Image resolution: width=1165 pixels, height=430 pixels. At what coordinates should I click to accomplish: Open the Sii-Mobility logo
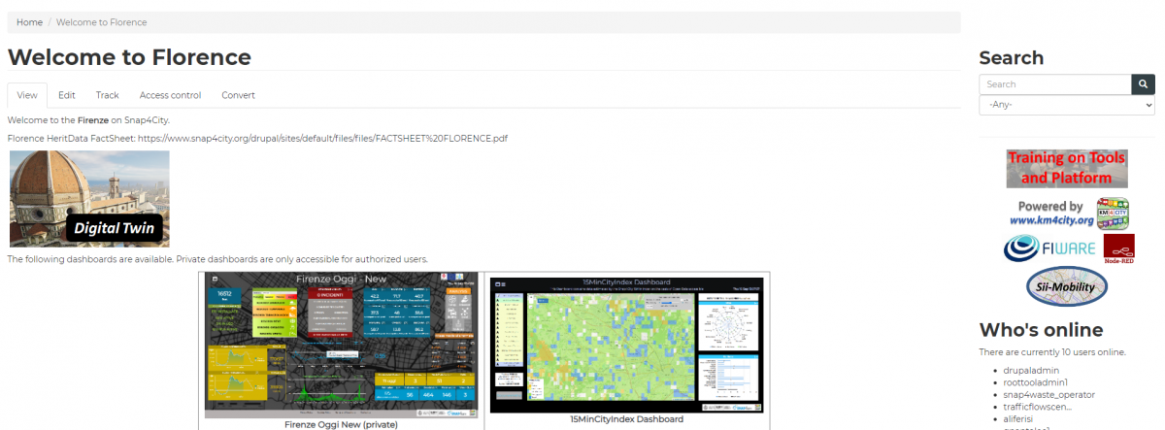coord(1066,286)
